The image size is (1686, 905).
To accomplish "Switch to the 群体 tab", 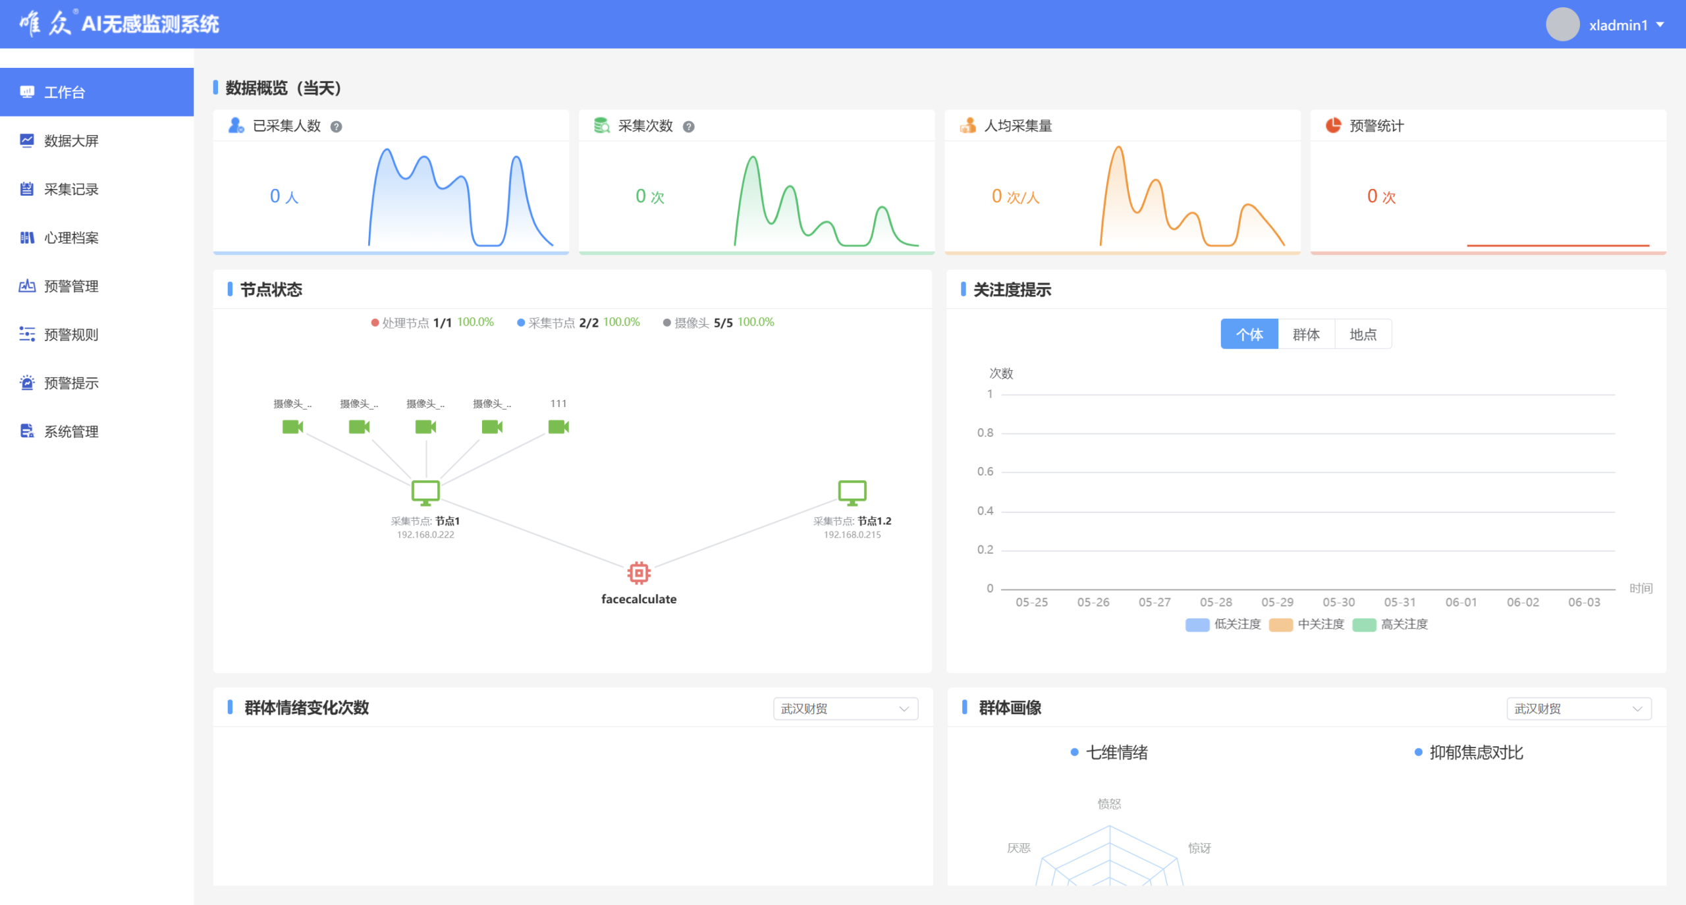I will tap(1306, 335).
